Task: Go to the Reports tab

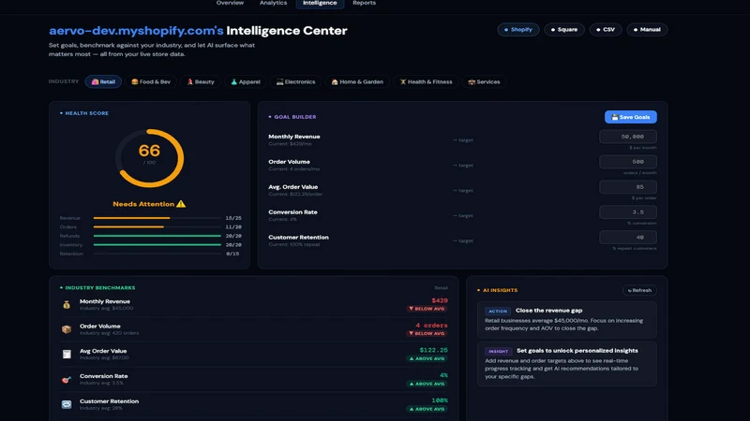Action: 364,3
